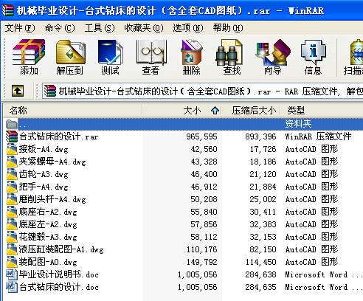This screenshot has height=301, width=363.
Task: Open the 收藏夹(O) menu
Action: [x=144, y=28]
